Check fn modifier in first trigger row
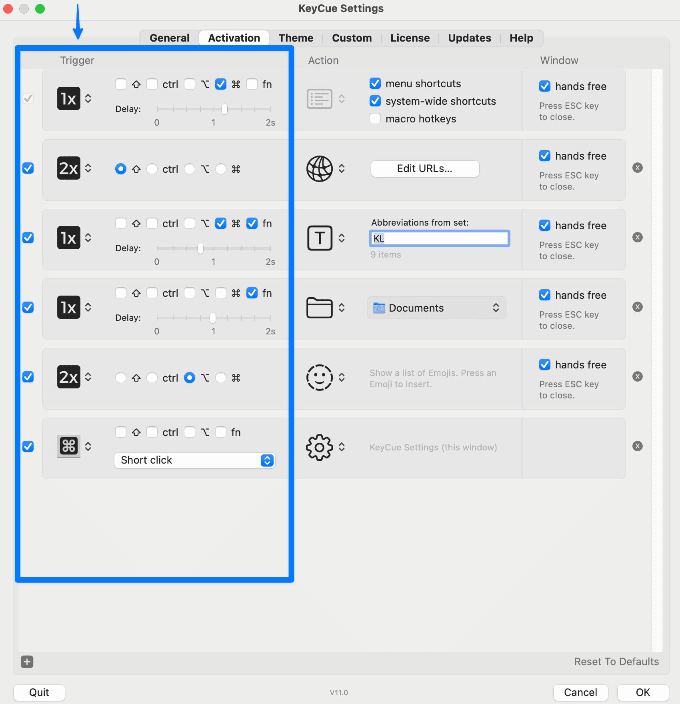 click(x=252, y=84)
